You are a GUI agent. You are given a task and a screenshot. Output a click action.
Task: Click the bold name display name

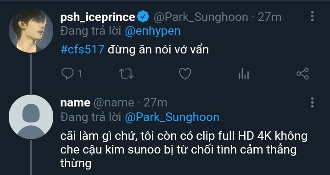[x=75, y=103]
